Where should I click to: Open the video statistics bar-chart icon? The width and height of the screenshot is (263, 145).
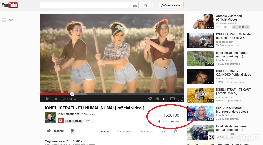(164, 131)
